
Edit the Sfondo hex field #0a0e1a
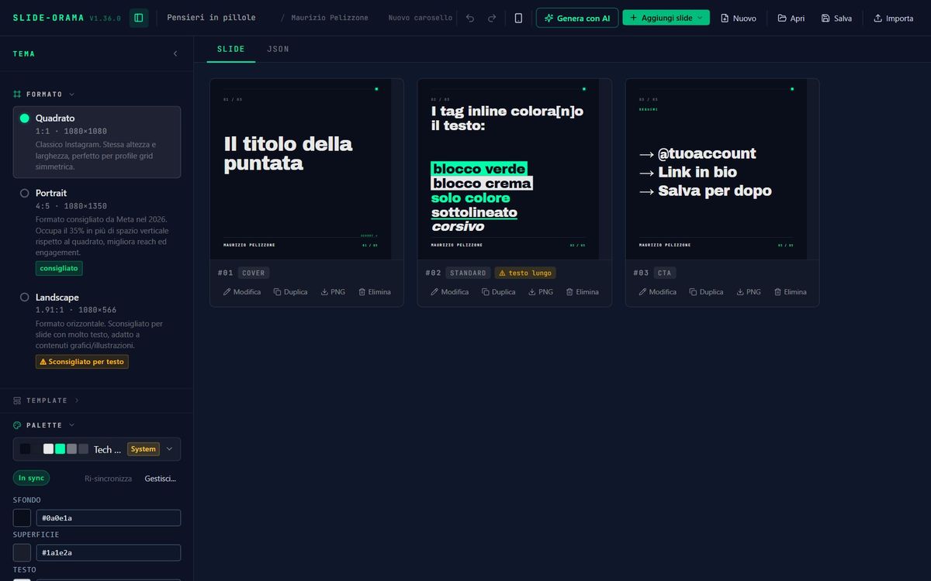pyautogui.click(x=109, y=517)
